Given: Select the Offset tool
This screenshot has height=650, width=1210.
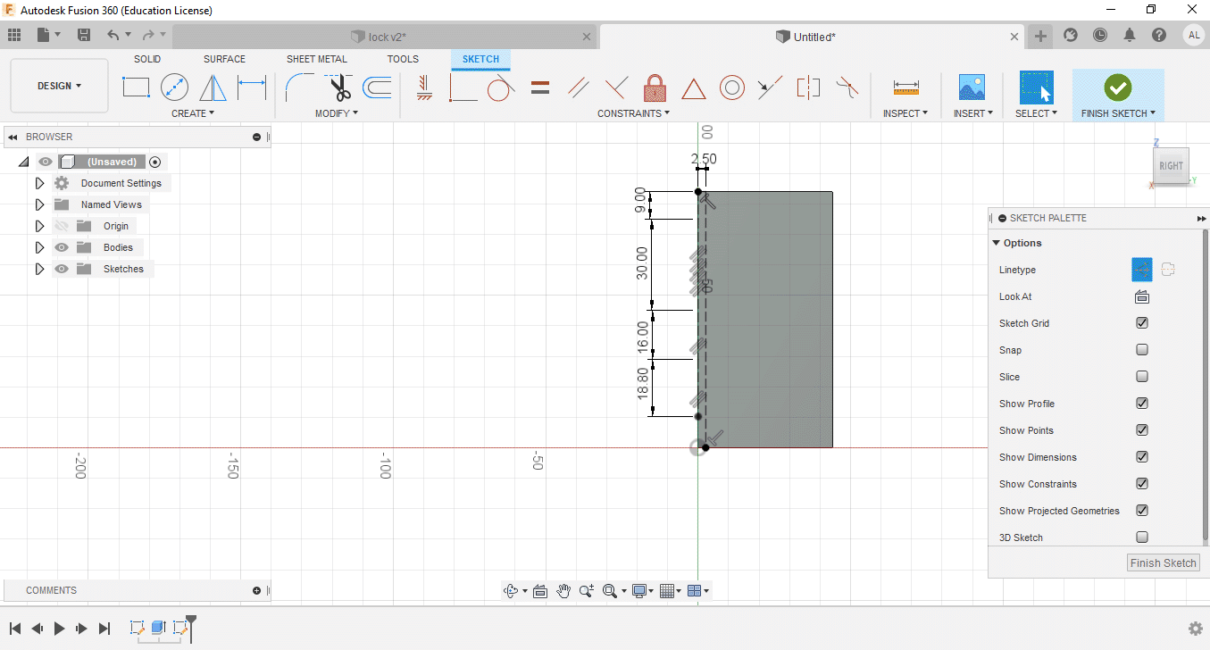Looking at the screenshot, I should [x=378, y=87].
